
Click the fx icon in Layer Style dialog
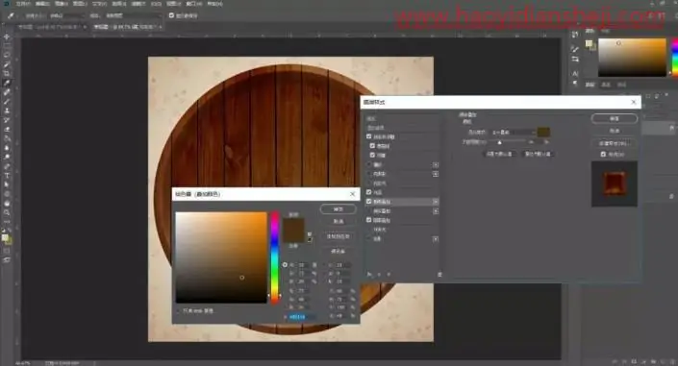369,275
